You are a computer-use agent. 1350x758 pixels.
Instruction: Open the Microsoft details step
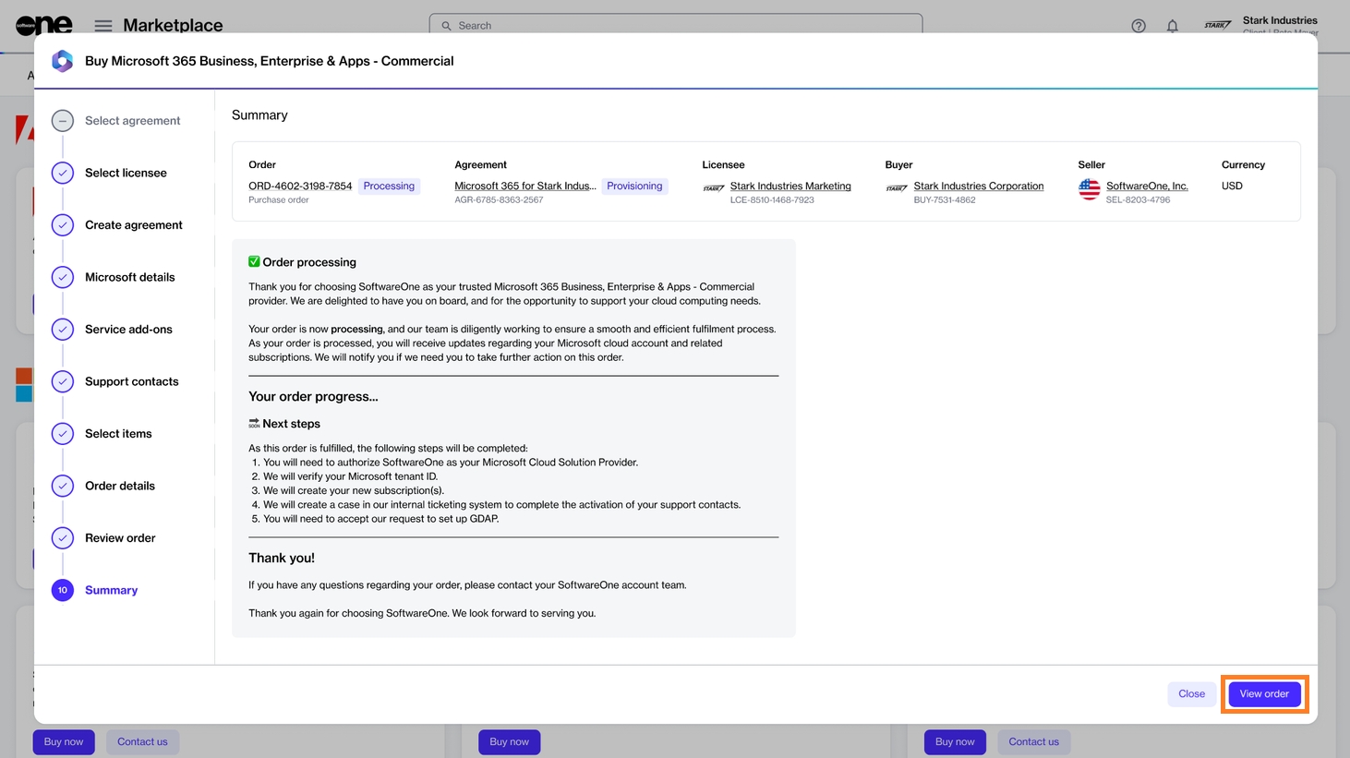129,277
